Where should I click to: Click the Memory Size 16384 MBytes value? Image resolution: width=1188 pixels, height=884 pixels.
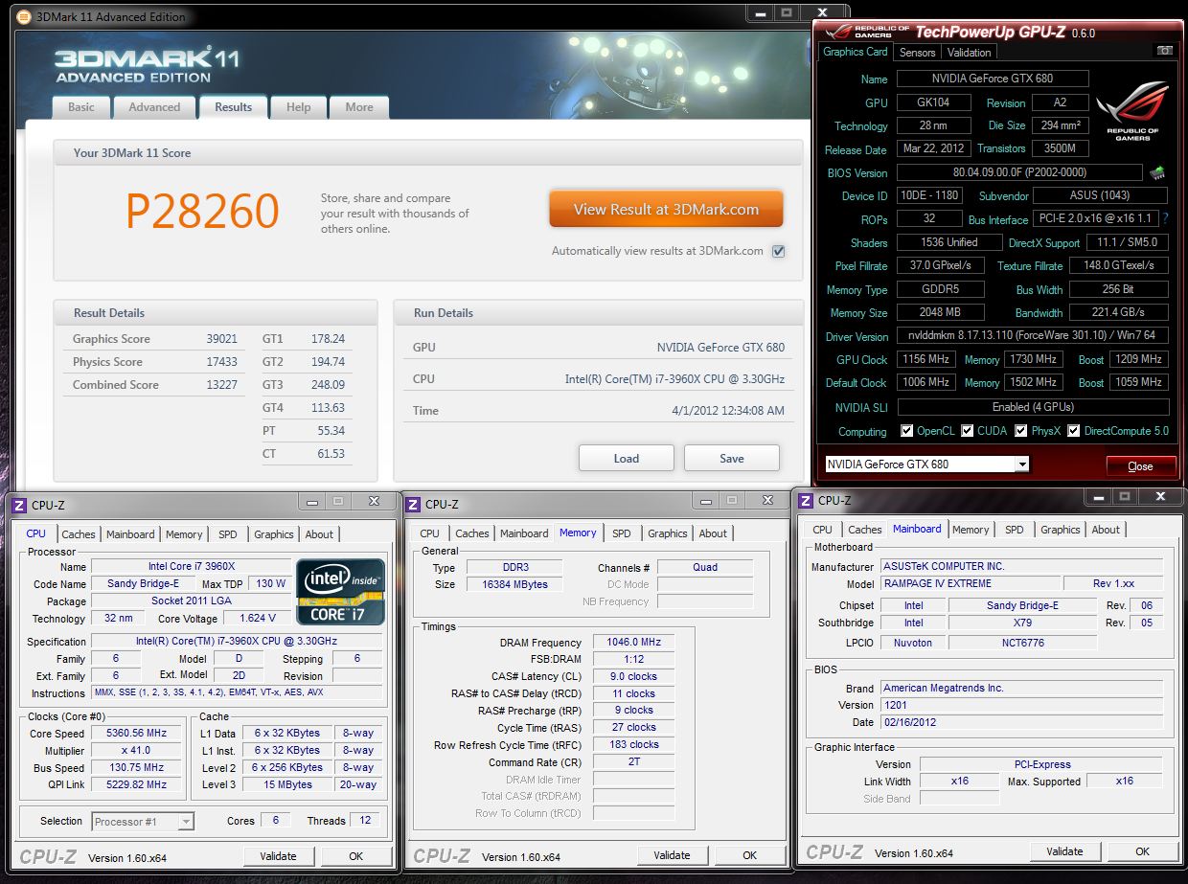514,584
